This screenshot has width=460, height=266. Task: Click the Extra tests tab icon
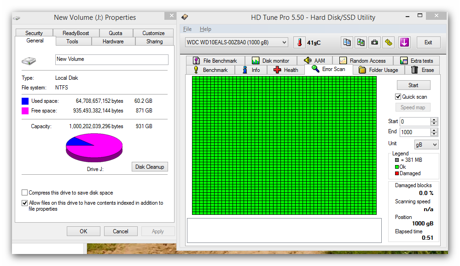click(404, 60)
